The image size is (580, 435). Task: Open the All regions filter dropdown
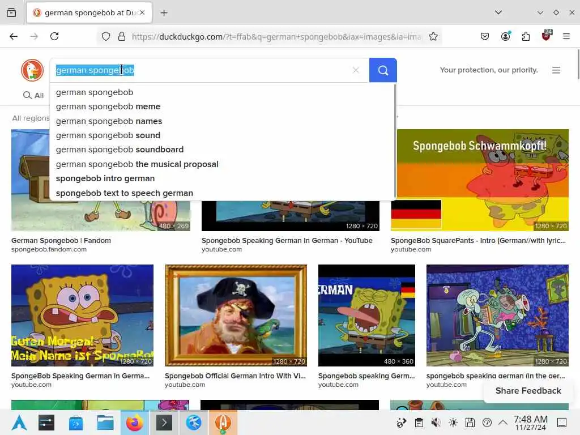coord(31,118)
